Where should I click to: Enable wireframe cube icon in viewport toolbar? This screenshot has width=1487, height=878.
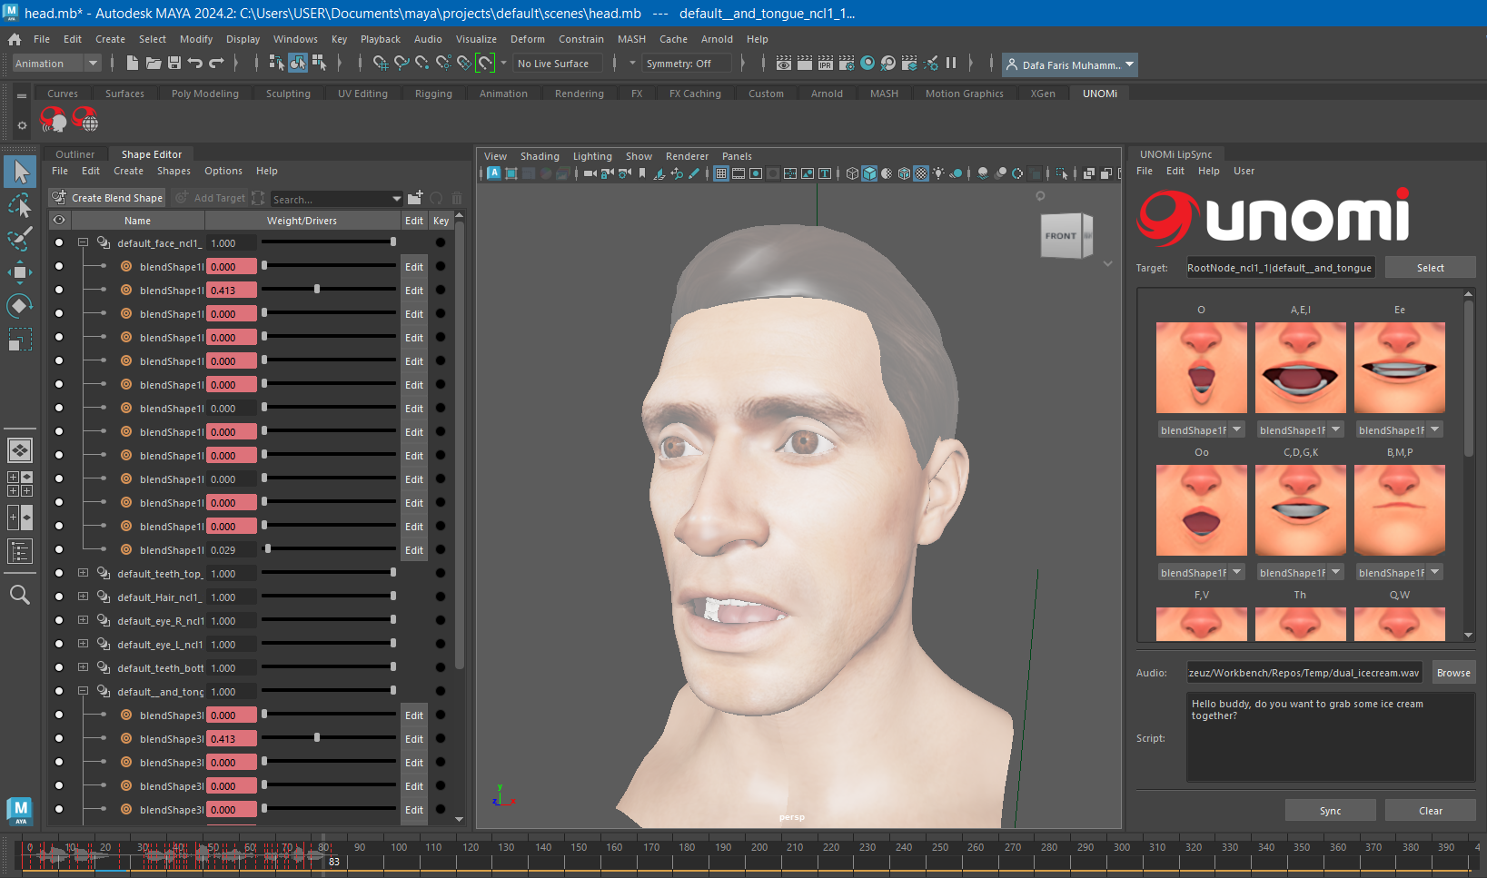pyautogui.click(x=851, y=173)
